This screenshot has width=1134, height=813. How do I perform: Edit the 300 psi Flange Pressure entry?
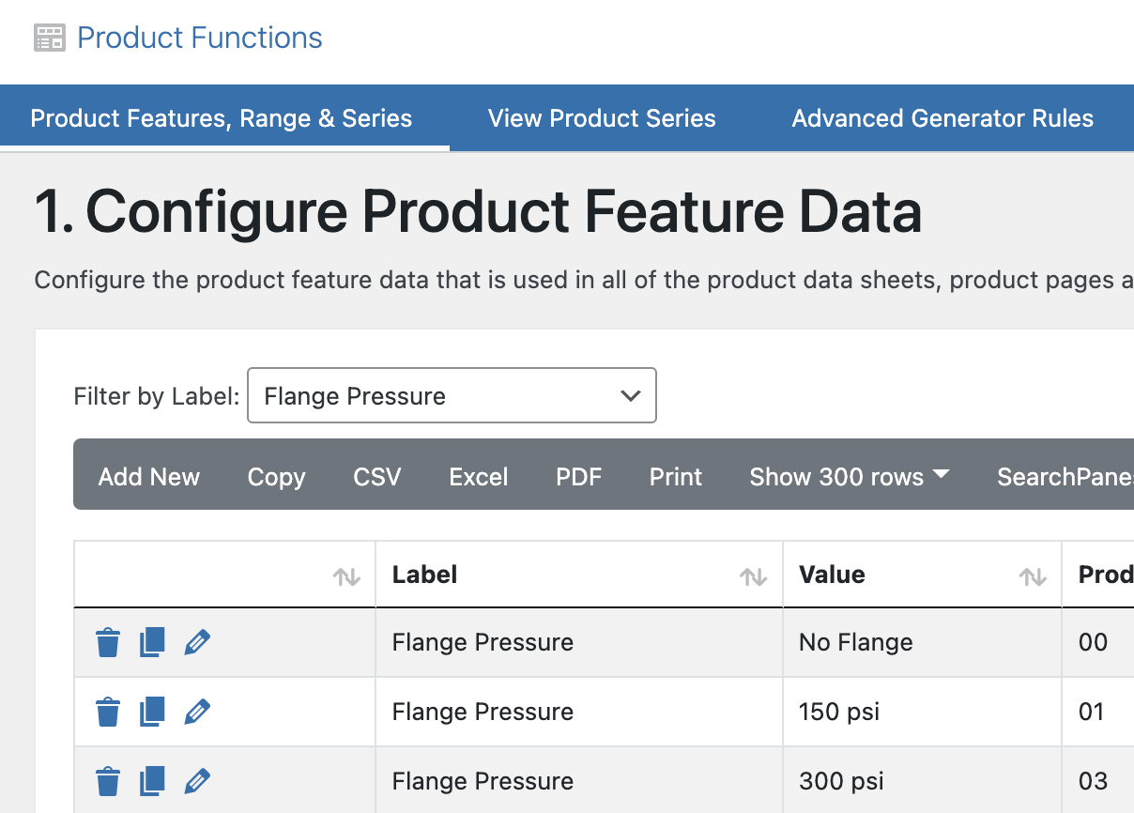pyautogui.click(x=197, y=780)
